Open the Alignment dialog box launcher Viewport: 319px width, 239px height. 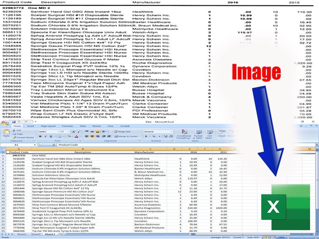click(x=140, y=141)
